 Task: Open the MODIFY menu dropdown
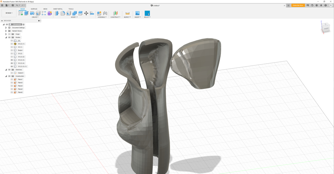pos(74,17)
